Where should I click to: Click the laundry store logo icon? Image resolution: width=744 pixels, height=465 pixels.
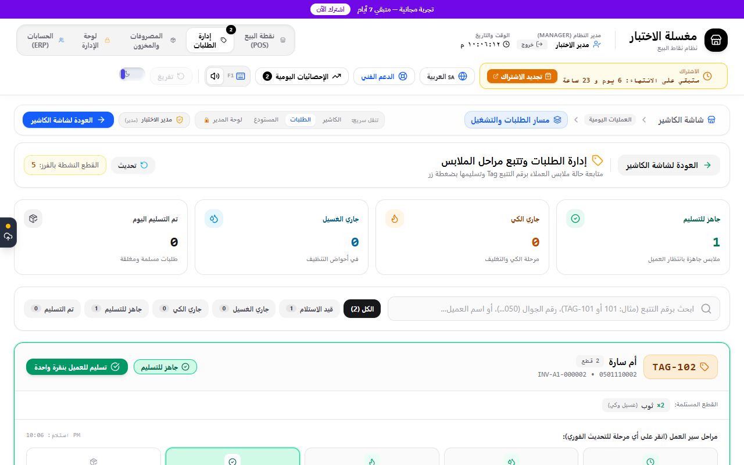click(716, 40)
